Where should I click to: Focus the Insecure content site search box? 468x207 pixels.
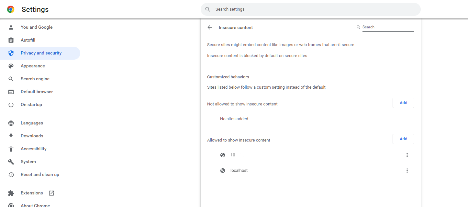[x=388, y=27]
